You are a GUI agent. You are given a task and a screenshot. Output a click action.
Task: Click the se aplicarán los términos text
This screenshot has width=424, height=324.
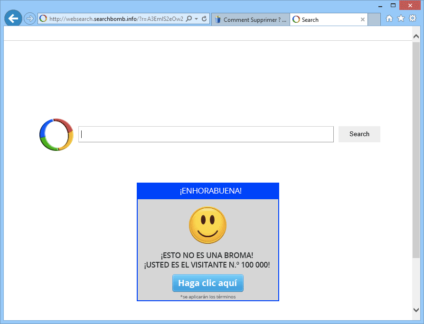point(207,296)
